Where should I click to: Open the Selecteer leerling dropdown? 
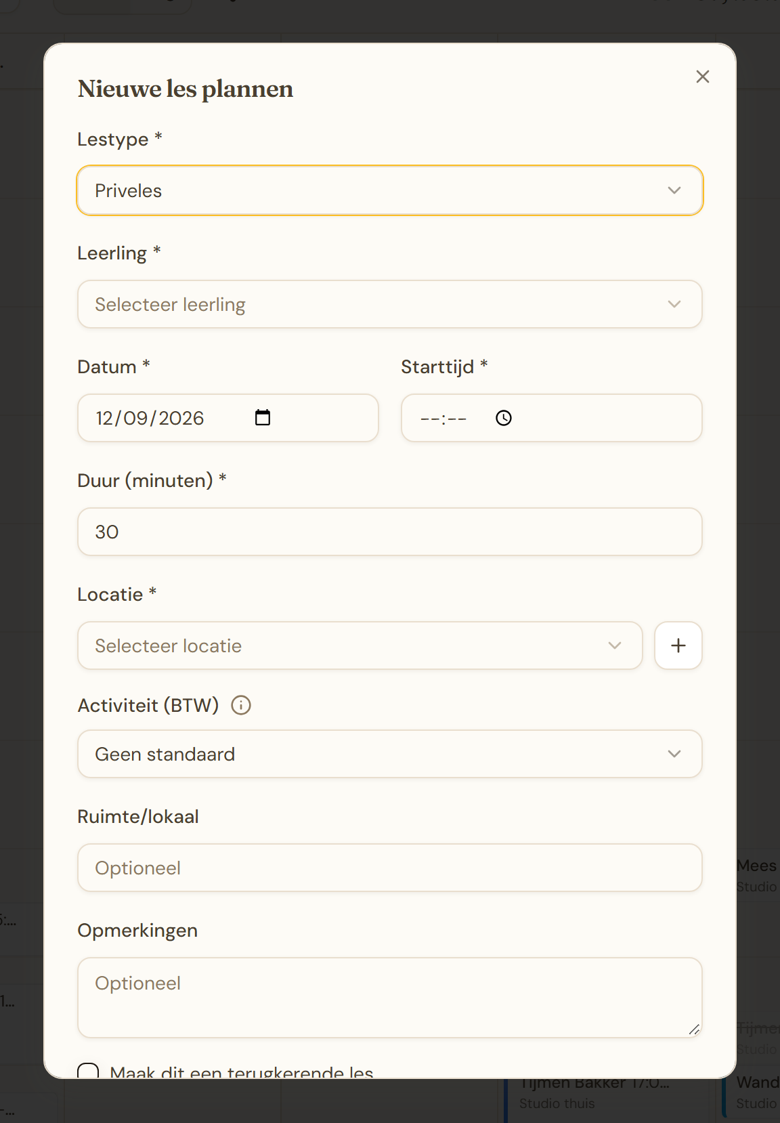pyautogui.click(x=390, y=304)
